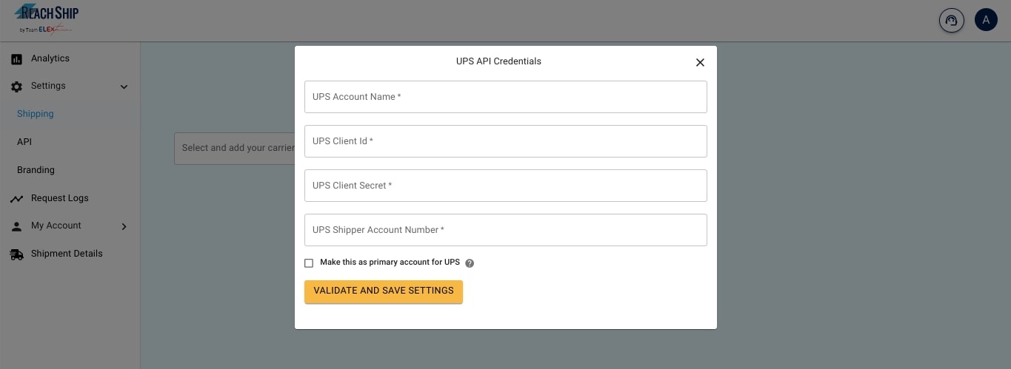
Task: Focus the UPS Client Id field
Action: (x=506, y=141)
